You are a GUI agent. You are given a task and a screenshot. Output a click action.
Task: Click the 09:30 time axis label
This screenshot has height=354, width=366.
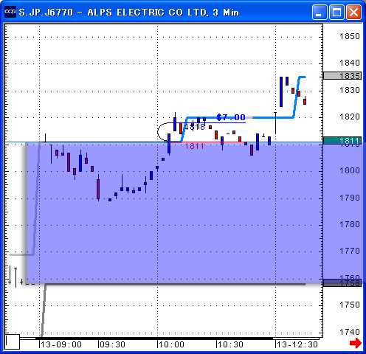(112, 344)
